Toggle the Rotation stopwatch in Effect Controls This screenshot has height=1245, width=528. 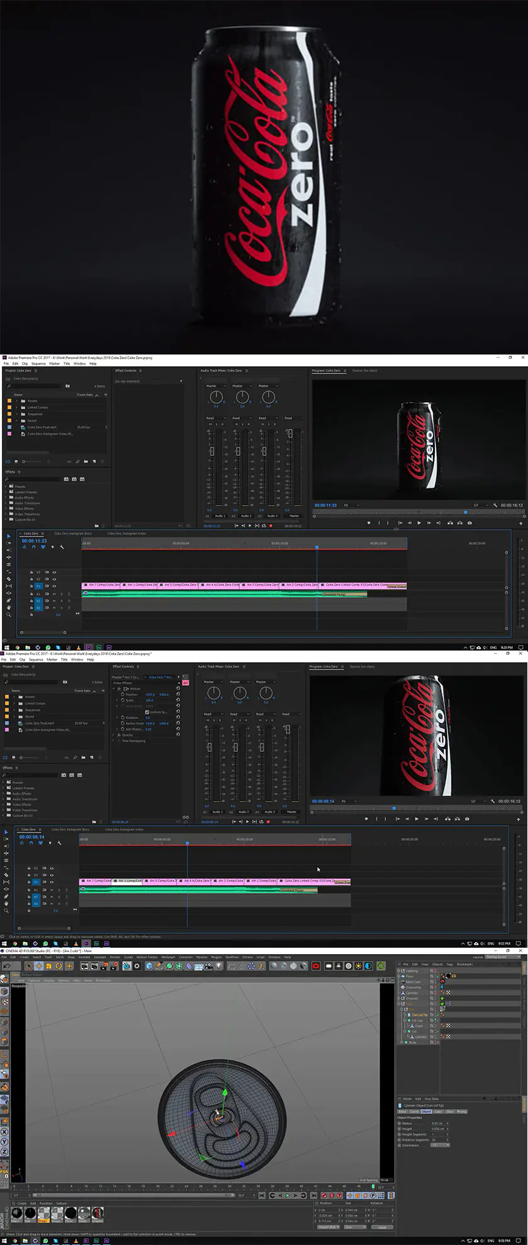pos(123,717)
